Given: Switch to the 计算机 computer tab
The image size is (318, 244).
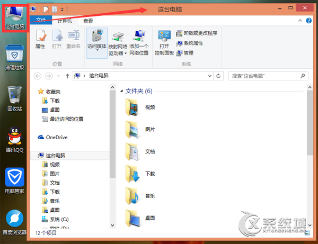Looking at the screenshot, I should 65,21.
